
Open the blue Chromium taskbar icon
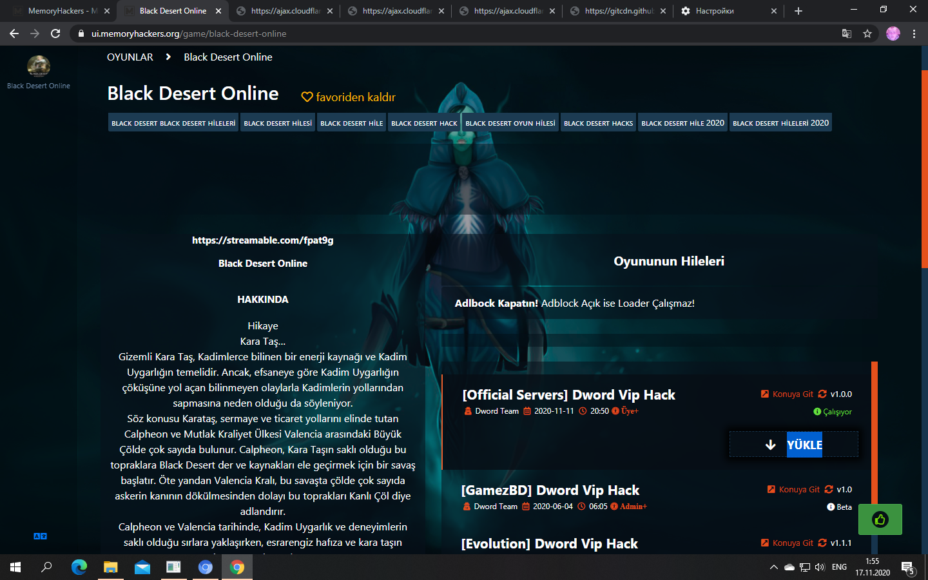[206, 567]
